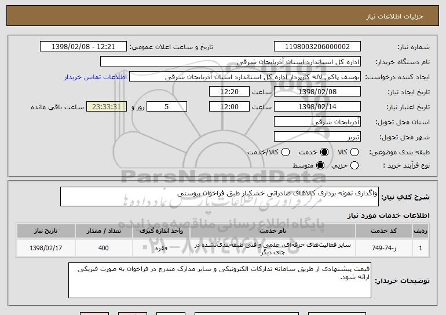Click the توضیحات خریدار label
The height and width of the screenshot is (315, 446).
pos(402,281)
